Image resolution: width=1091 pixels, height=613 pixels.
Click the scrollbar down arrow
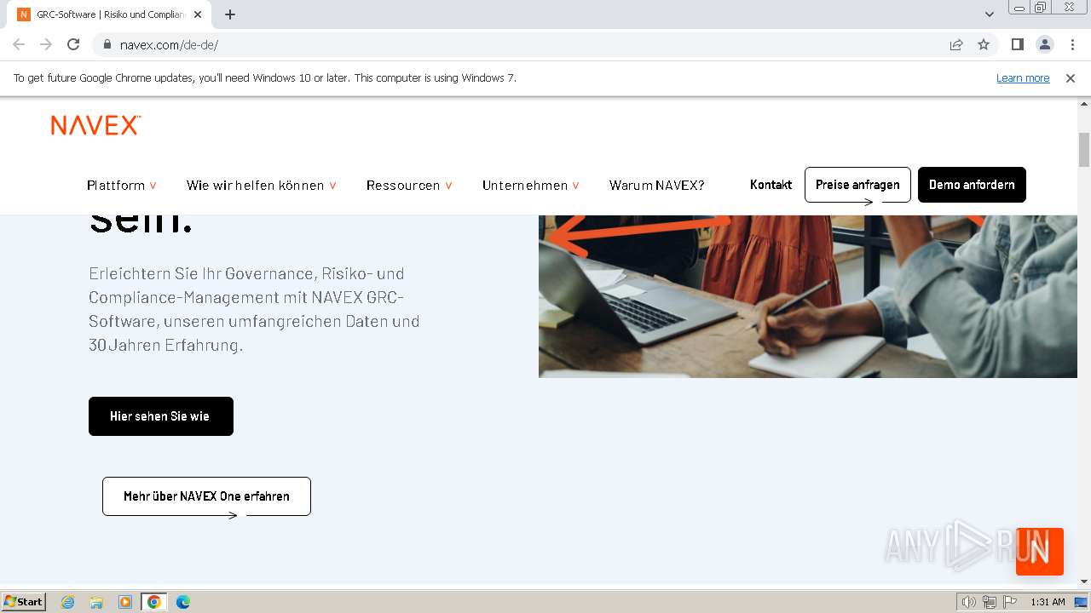tap(1084, 582)
